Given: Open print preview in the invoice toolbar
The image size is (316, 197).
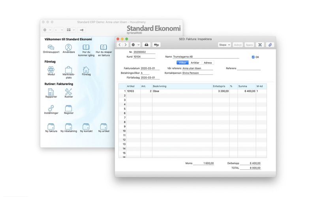Looking at the screenshot, I should [x=156, y=45].
